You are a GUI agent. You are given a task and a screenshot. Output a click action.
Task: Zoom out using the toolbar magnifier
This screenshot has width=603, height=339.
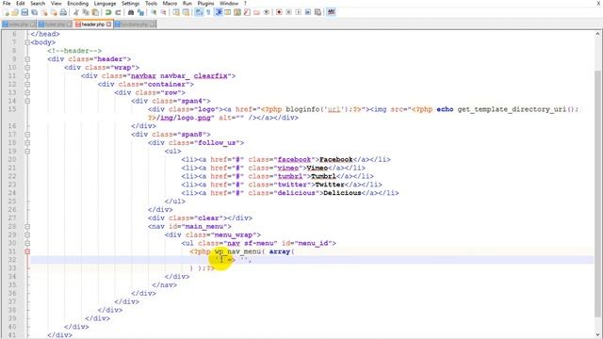(163, 12)
